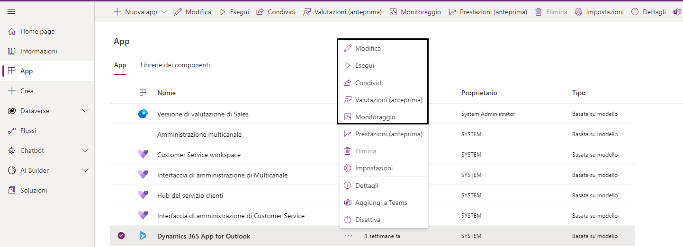683x247 pixels.
Task: Click Dettagli in the top toolbar
Action: [x=648, y=12]
